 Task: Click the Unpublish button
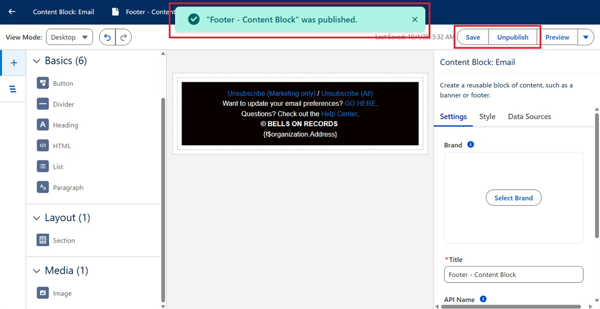(x=512, y=37)
